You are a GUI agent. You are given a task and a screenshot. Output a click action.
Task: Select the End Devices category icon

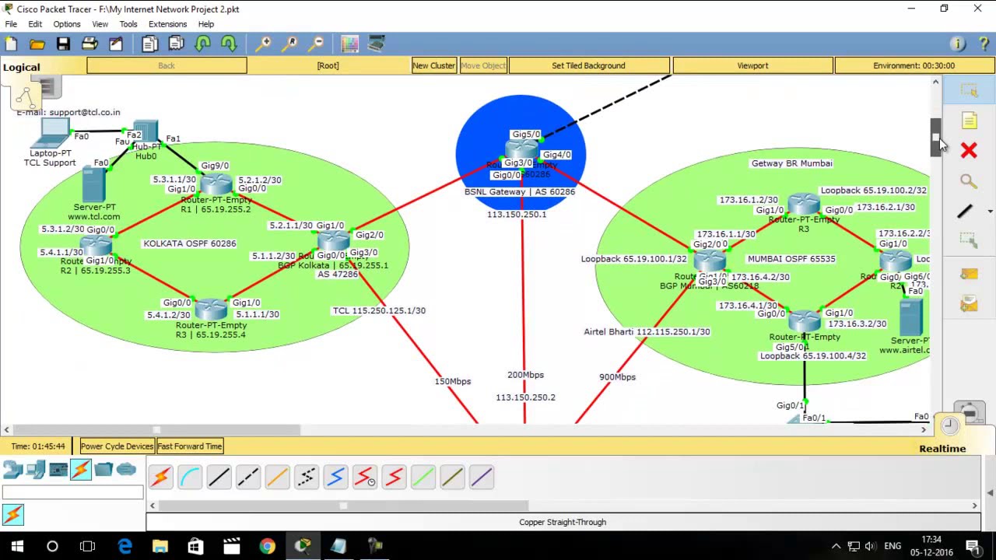tap(35, 470)
